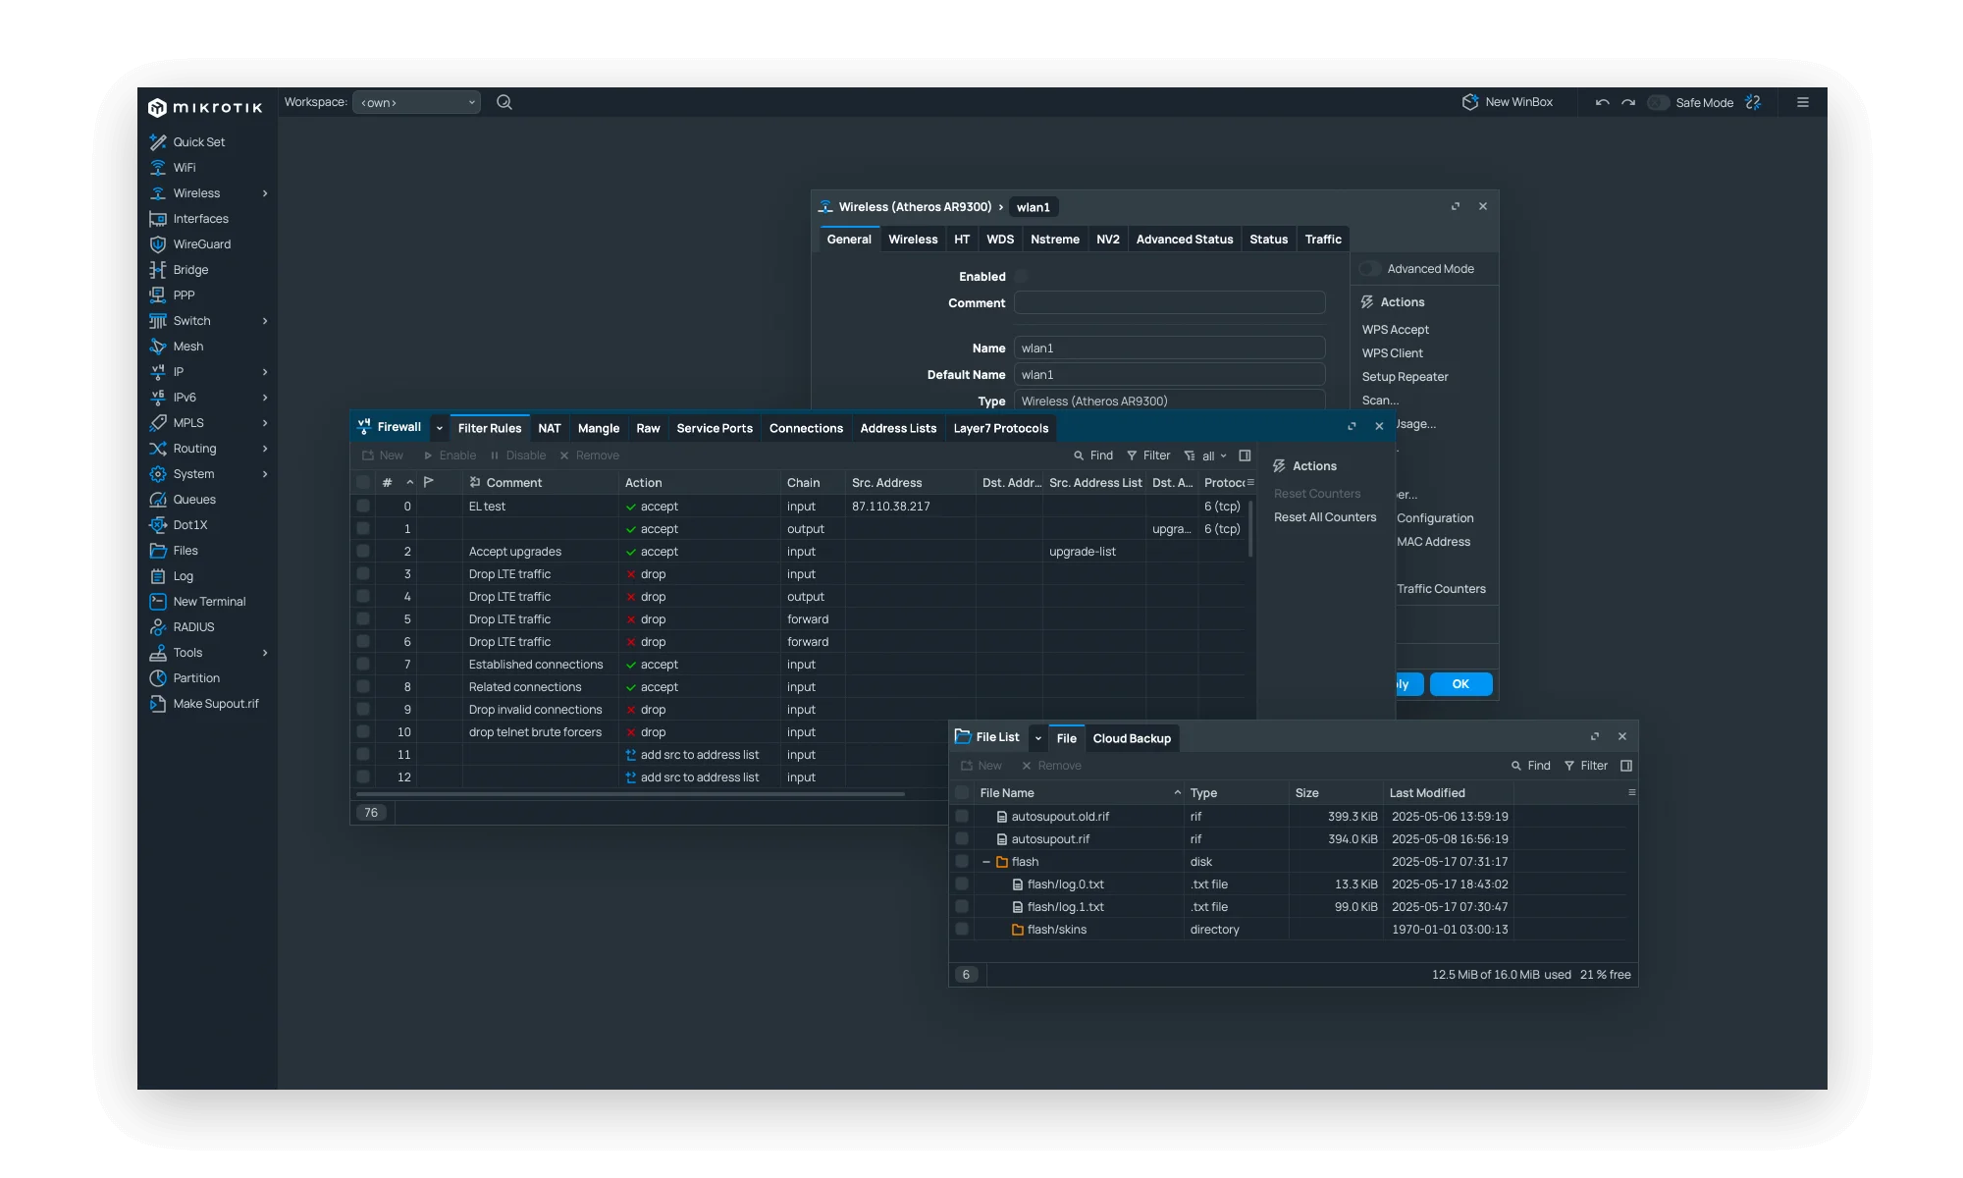
Task: Click the search icon beside Workspace dropdown
Action: click(504, 102)
